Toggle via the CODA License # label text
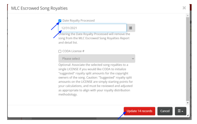The image size is (197, 124). (x=73, y=51)
